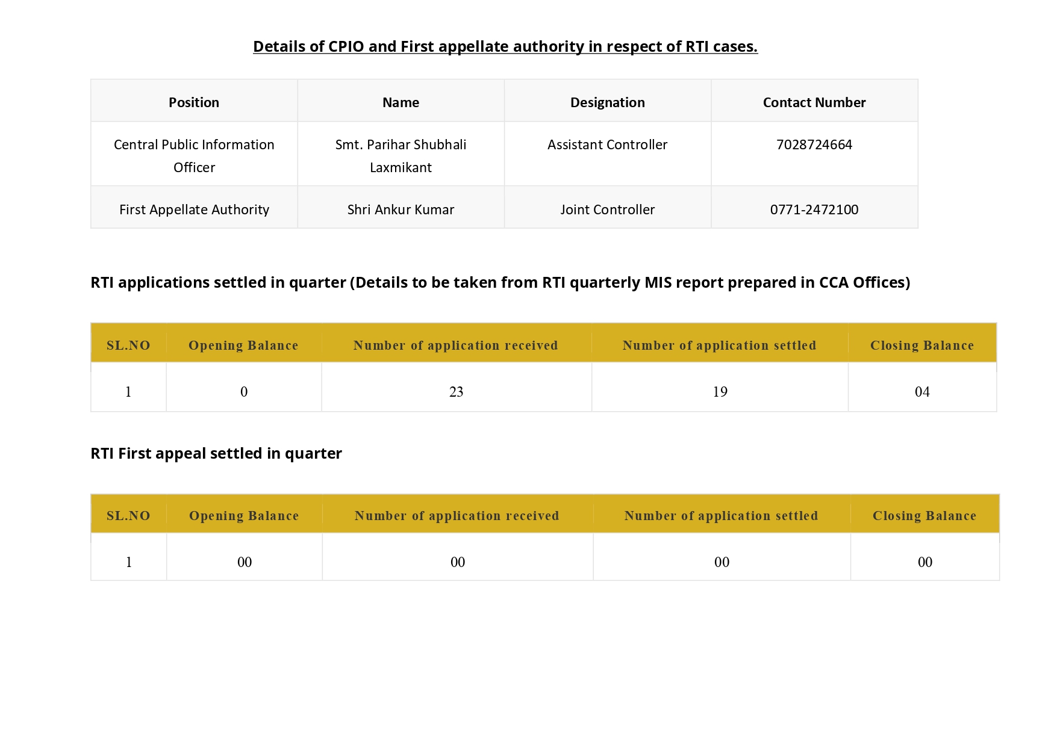The height and width of the screenshot is (747, 1057).
Task: Select First Appellate Authority cell
Action: click(194, 209)
